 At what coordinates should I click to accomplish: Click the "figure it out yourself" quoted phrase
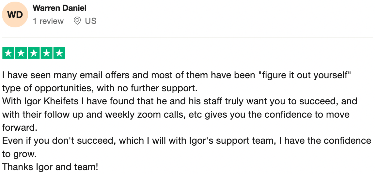[304, 75]
